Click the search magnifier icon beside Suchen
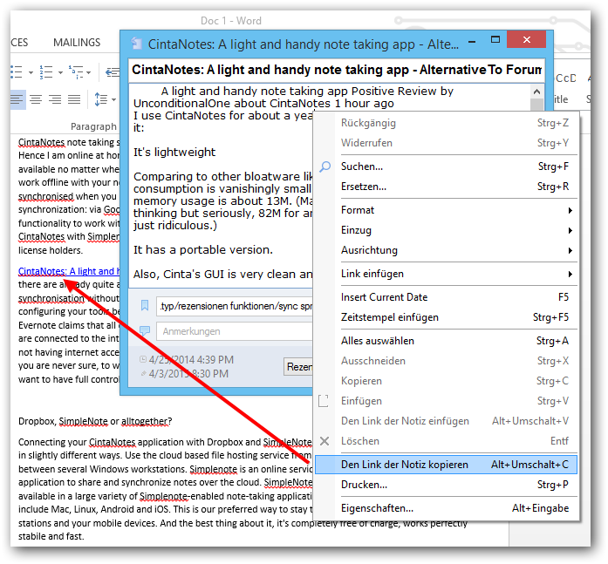The width and height of the screenshot is (608, 564). (325, 167)
